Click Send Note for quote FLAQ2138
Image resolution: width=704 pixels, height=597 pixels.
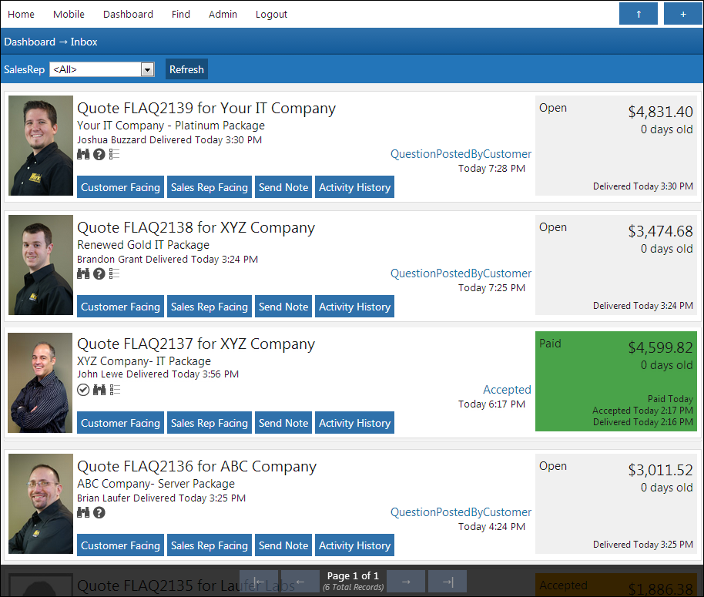coord(283,307)
